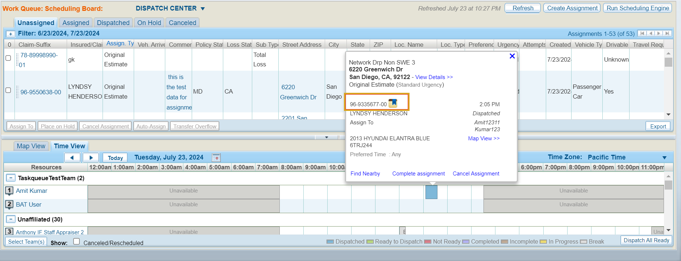The width and height of the screenshot is (681, 261).
Task: Click BAT User's number 2 resource marker
Action: (x=9, y=204)
